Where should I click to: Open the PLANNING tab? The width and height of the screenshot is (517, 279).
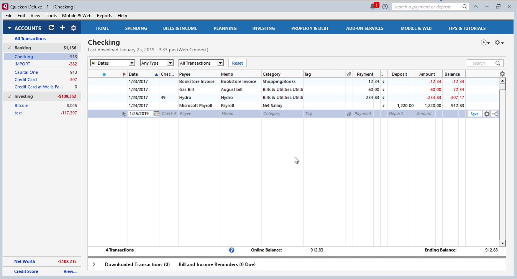pos(225,28)
